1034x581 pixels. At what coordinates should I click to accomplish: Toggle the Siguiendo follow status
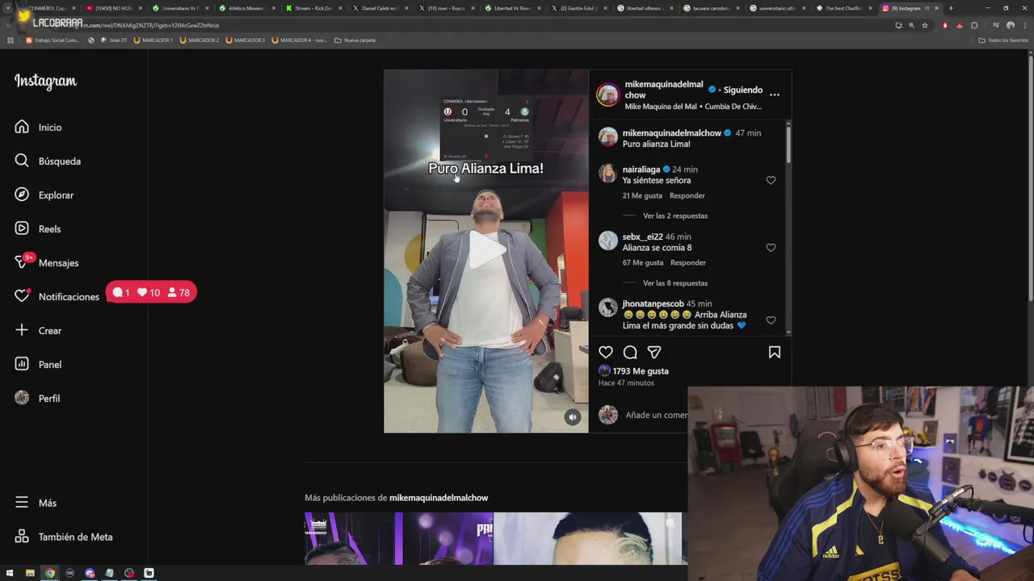click(x=742, y=90)
